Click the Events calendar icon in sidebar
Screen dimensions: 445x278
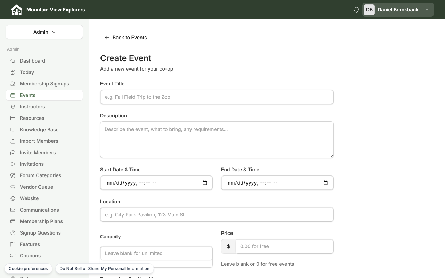click(13, 95)
